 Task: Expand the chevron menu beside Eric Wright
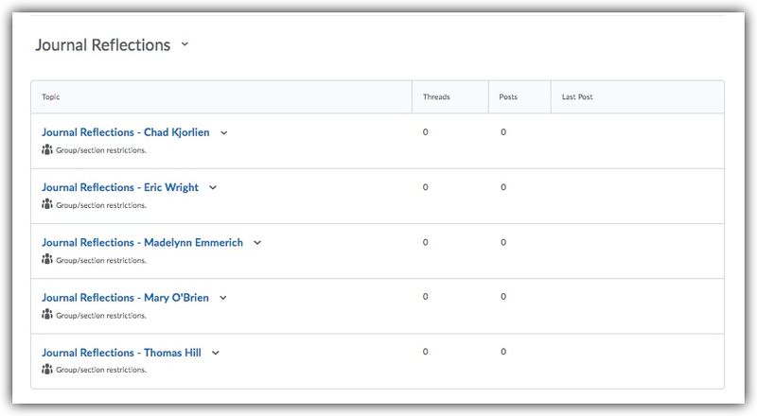(x=213, y=188)
